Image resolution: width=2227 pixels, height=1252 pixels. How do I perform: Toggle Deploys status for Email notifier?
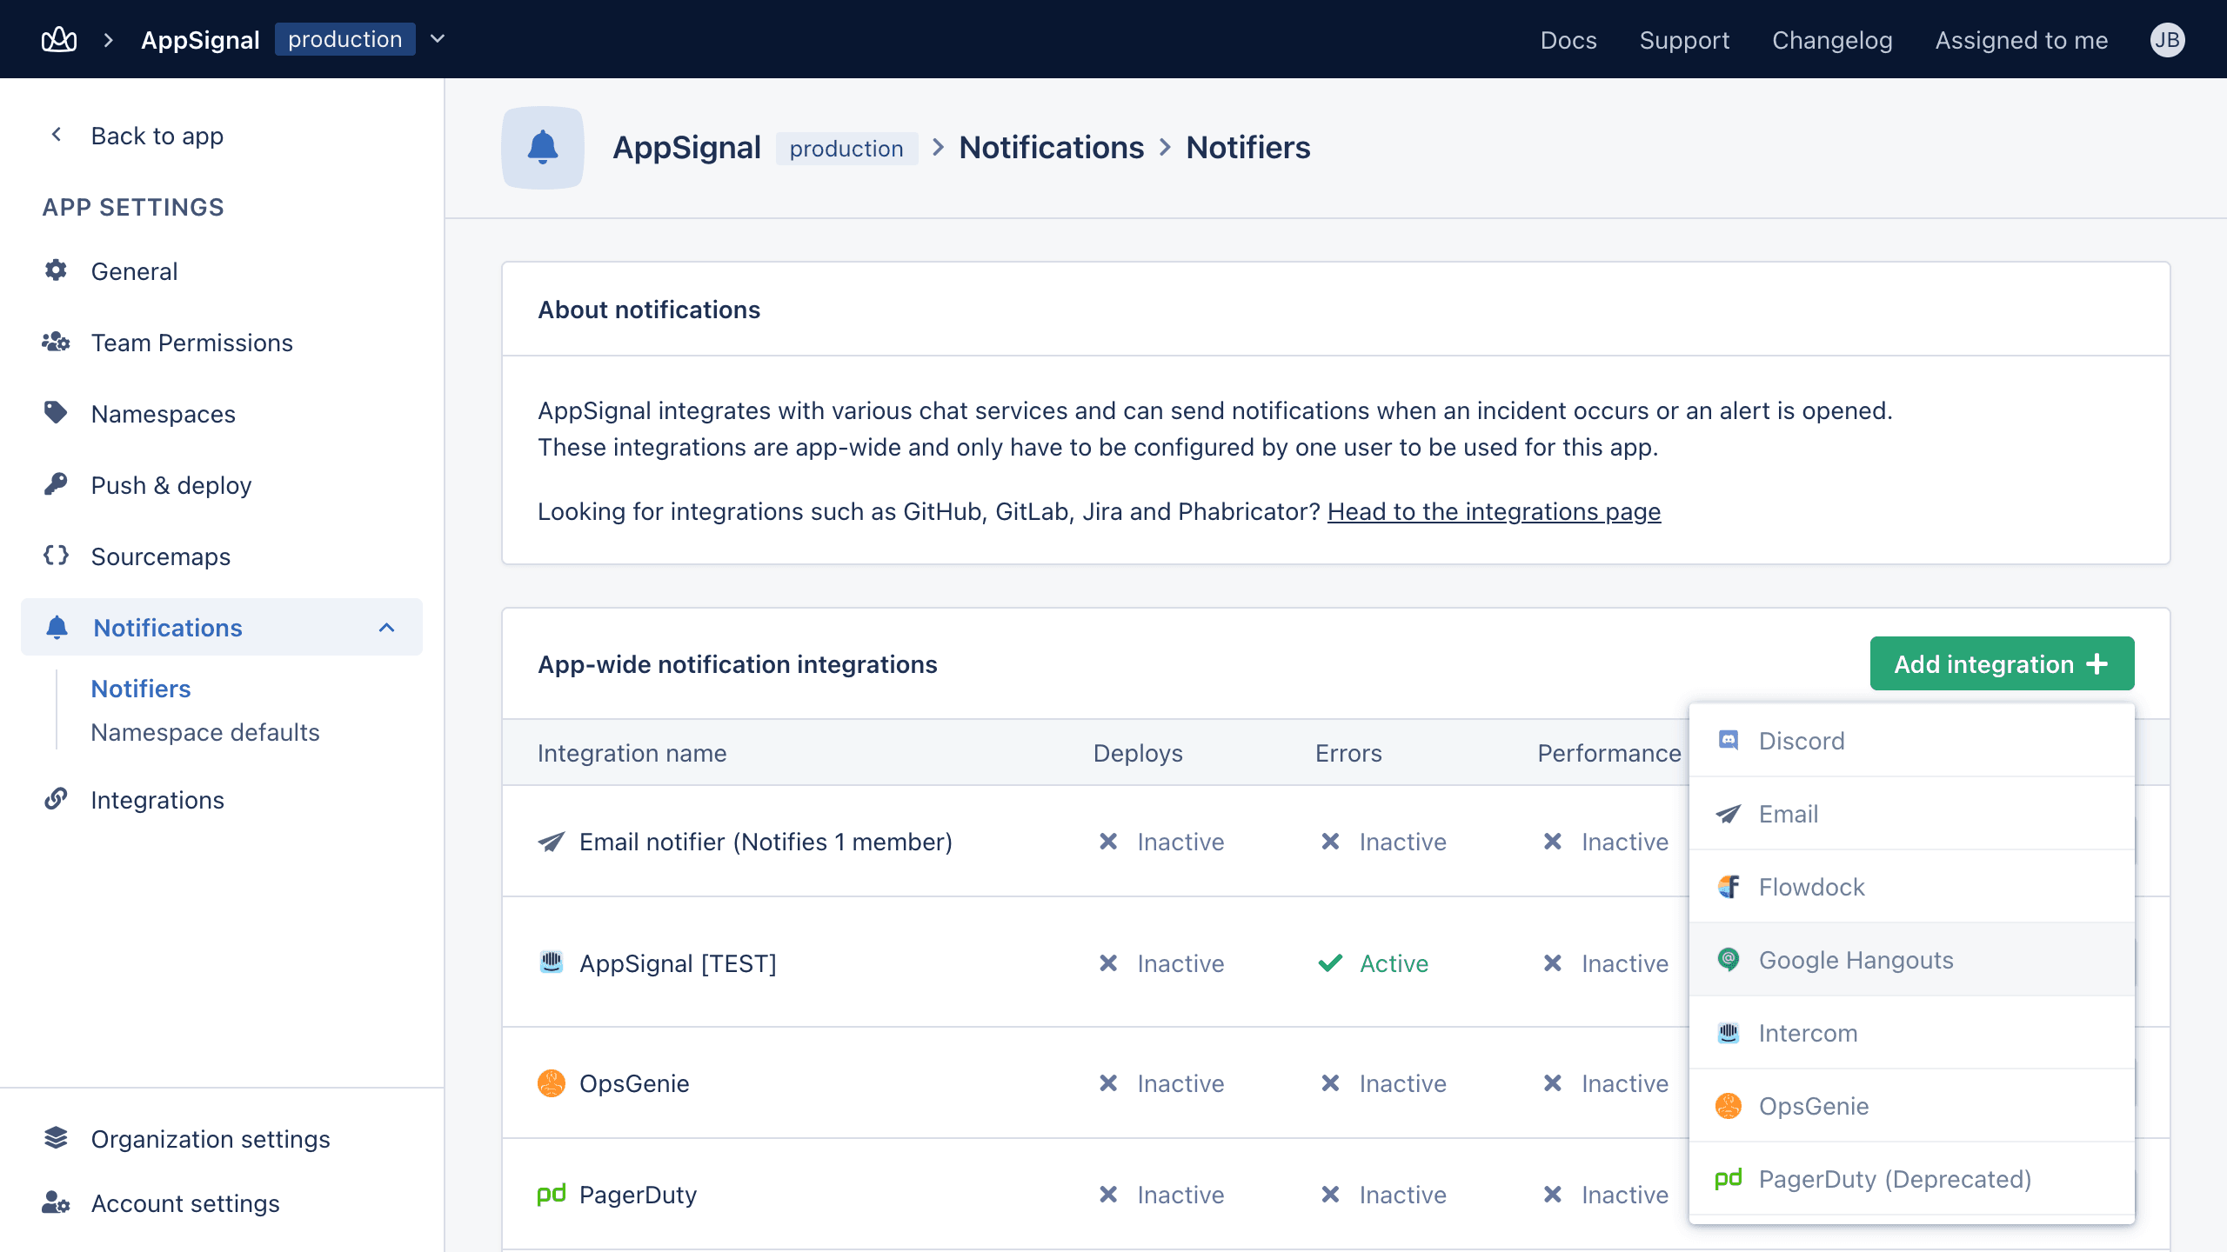[1160, 842]
